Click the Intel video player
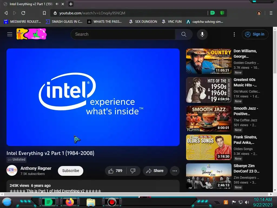 point(93,97)
